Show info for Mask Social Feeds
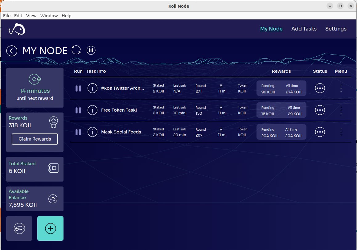The height and width of the screenshot is (250, 357). 92,132
